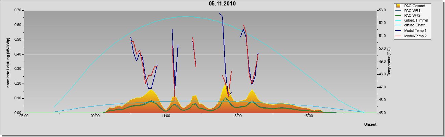Click the peak of the cyan clear-sky curve
Viewport: 445px width, 137px height.
tap(185, 16)
